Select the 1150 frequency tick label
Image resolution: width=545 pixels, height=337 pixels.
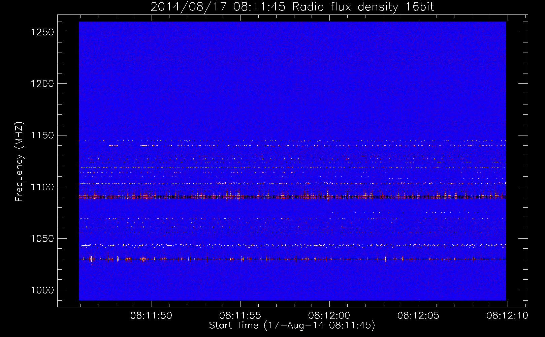tap(42, 135)
